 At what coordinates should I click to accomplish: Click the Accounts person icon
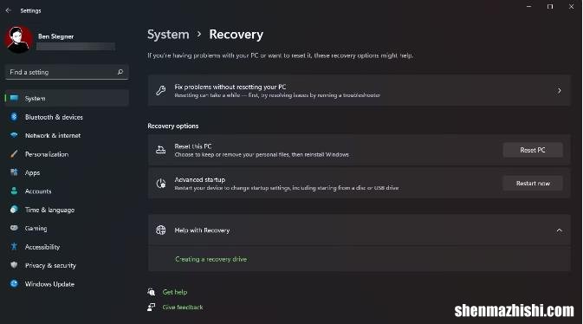point(14,191)
